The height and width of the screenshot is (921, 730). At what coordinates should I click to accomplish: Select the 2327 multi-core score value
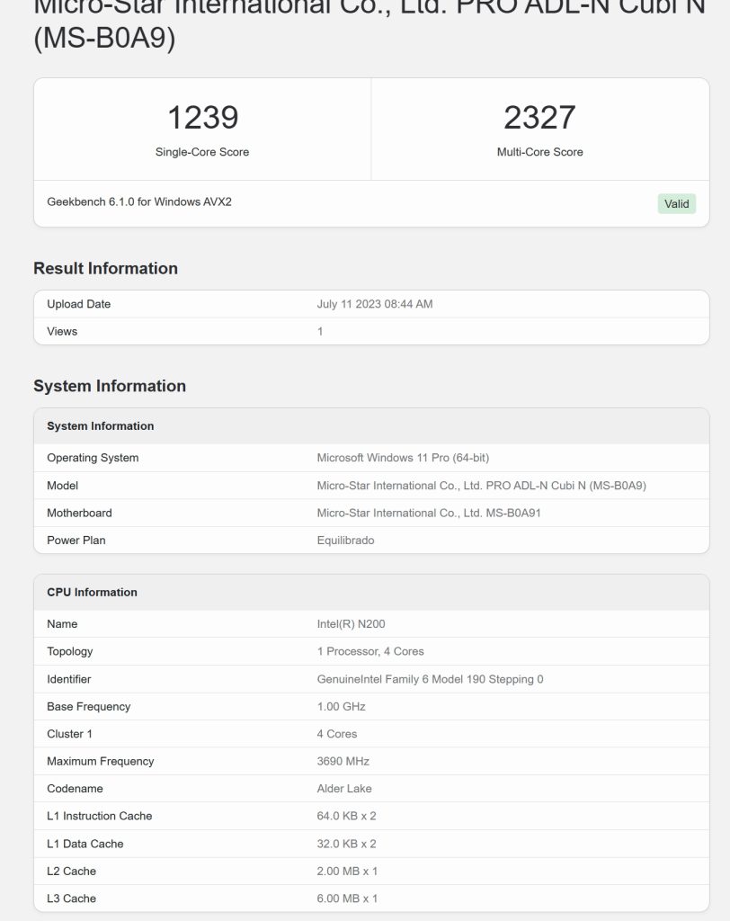click(x=539, y=118)
